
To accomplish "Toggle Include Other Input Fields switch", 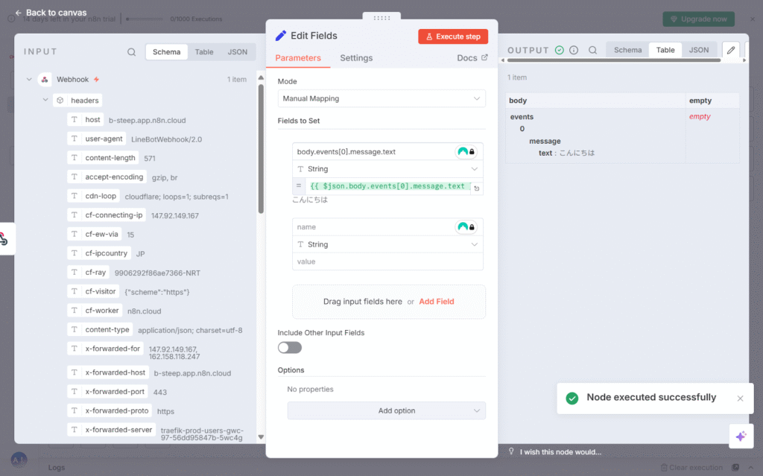I will 290,347.
